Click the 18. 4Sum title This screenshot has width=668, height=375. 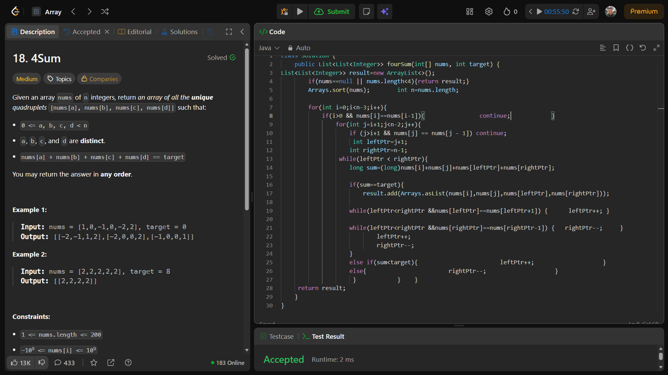click(36, 58)
